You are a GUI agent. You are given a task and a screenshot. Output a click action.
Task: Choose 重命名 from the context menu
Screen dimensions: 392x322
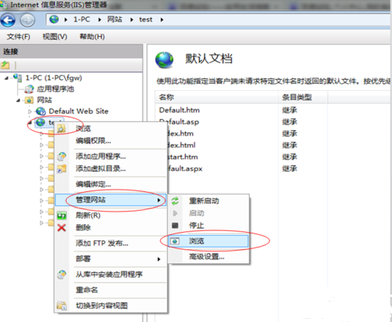coord(111,290)
